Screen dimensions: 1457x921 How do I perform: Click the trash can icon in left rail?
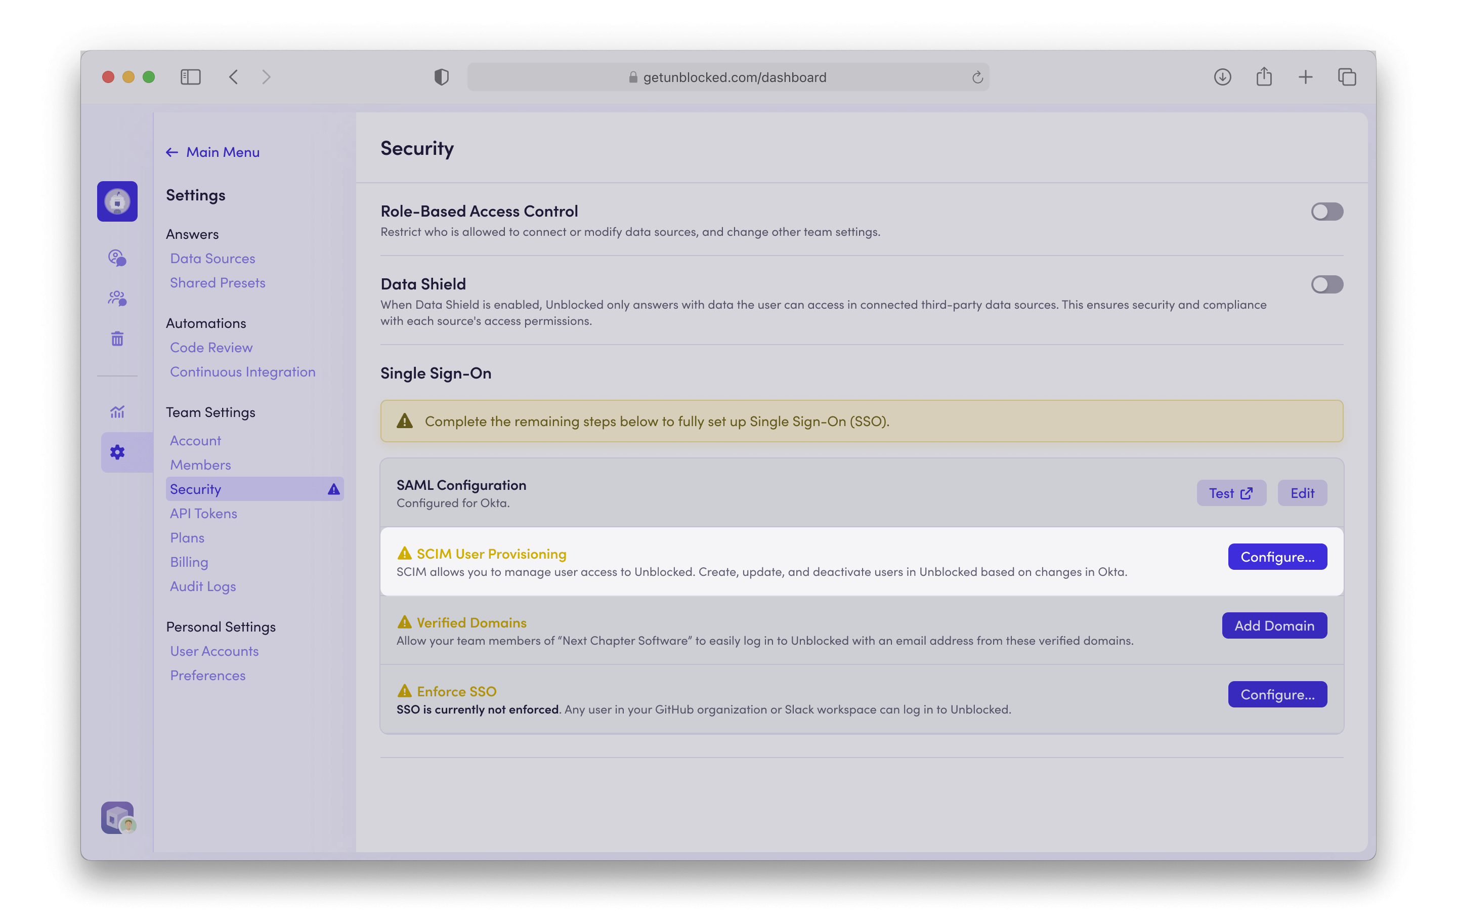click(x=117, y=338)
